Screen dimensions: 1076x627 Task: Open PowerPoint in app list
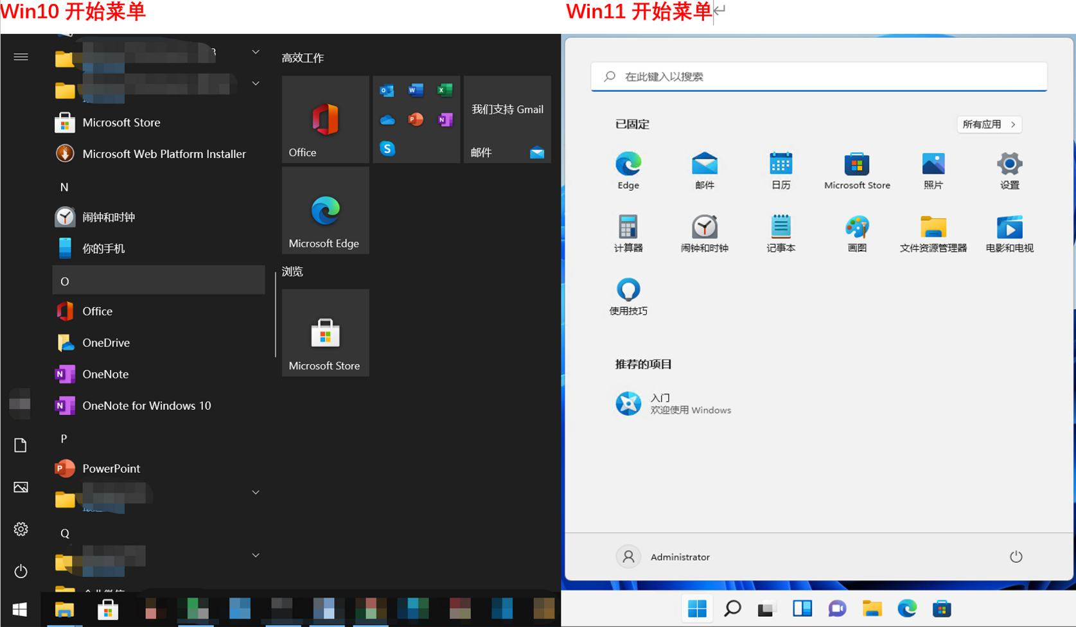(x=159, y=468)
